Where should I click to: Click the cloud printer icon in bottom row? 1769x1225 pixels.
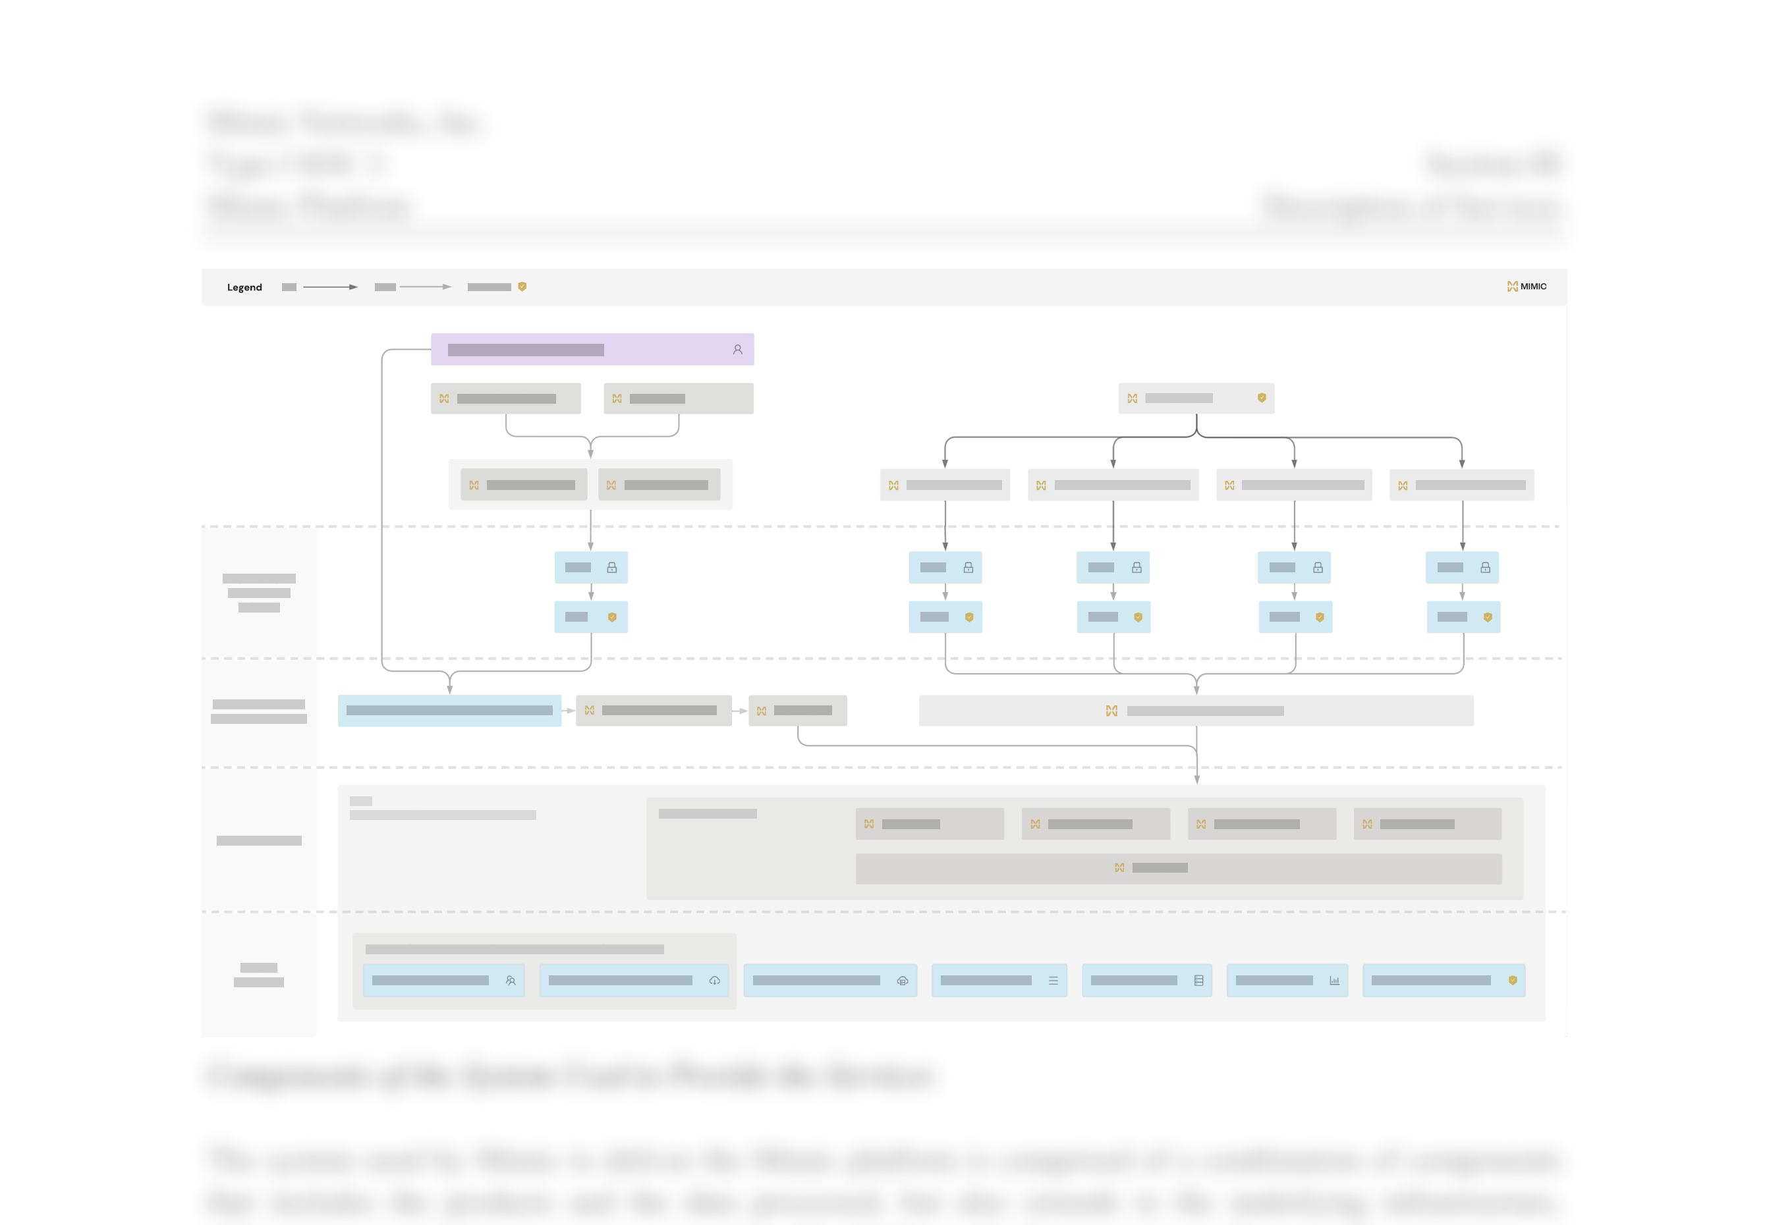[902, 980]
